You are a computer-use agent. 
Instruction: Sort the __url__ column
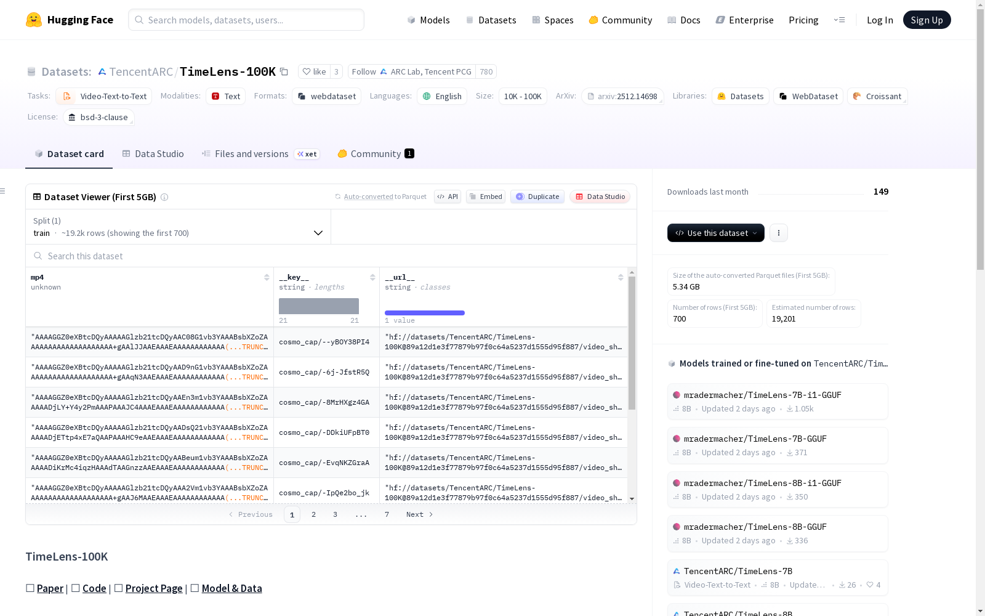621,277
